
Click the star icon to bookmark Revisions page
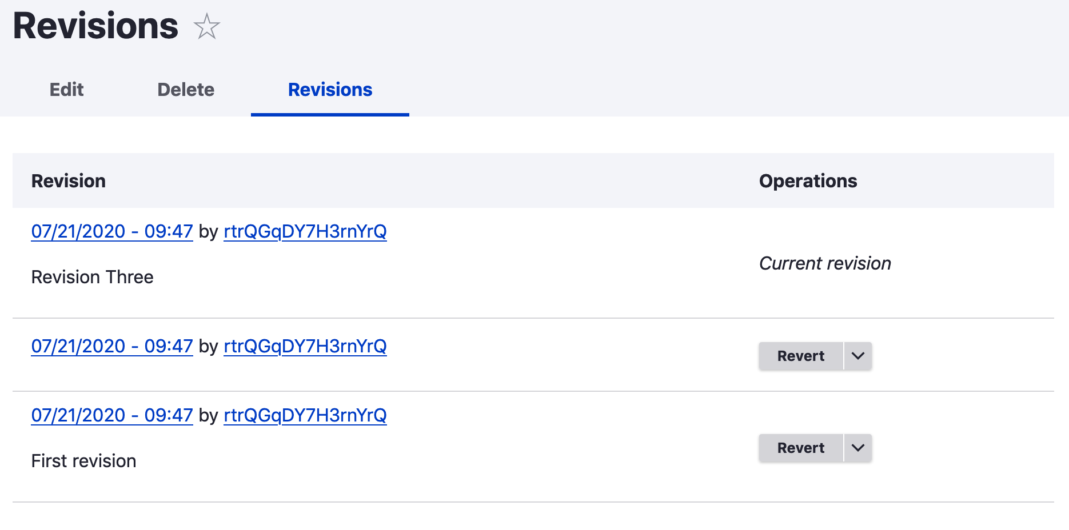(206, 26)
